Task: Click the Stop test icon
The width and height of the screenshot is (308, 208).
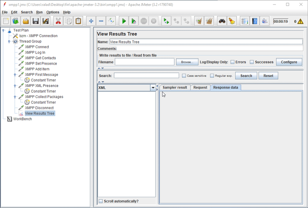Action: tap(144, 21)
